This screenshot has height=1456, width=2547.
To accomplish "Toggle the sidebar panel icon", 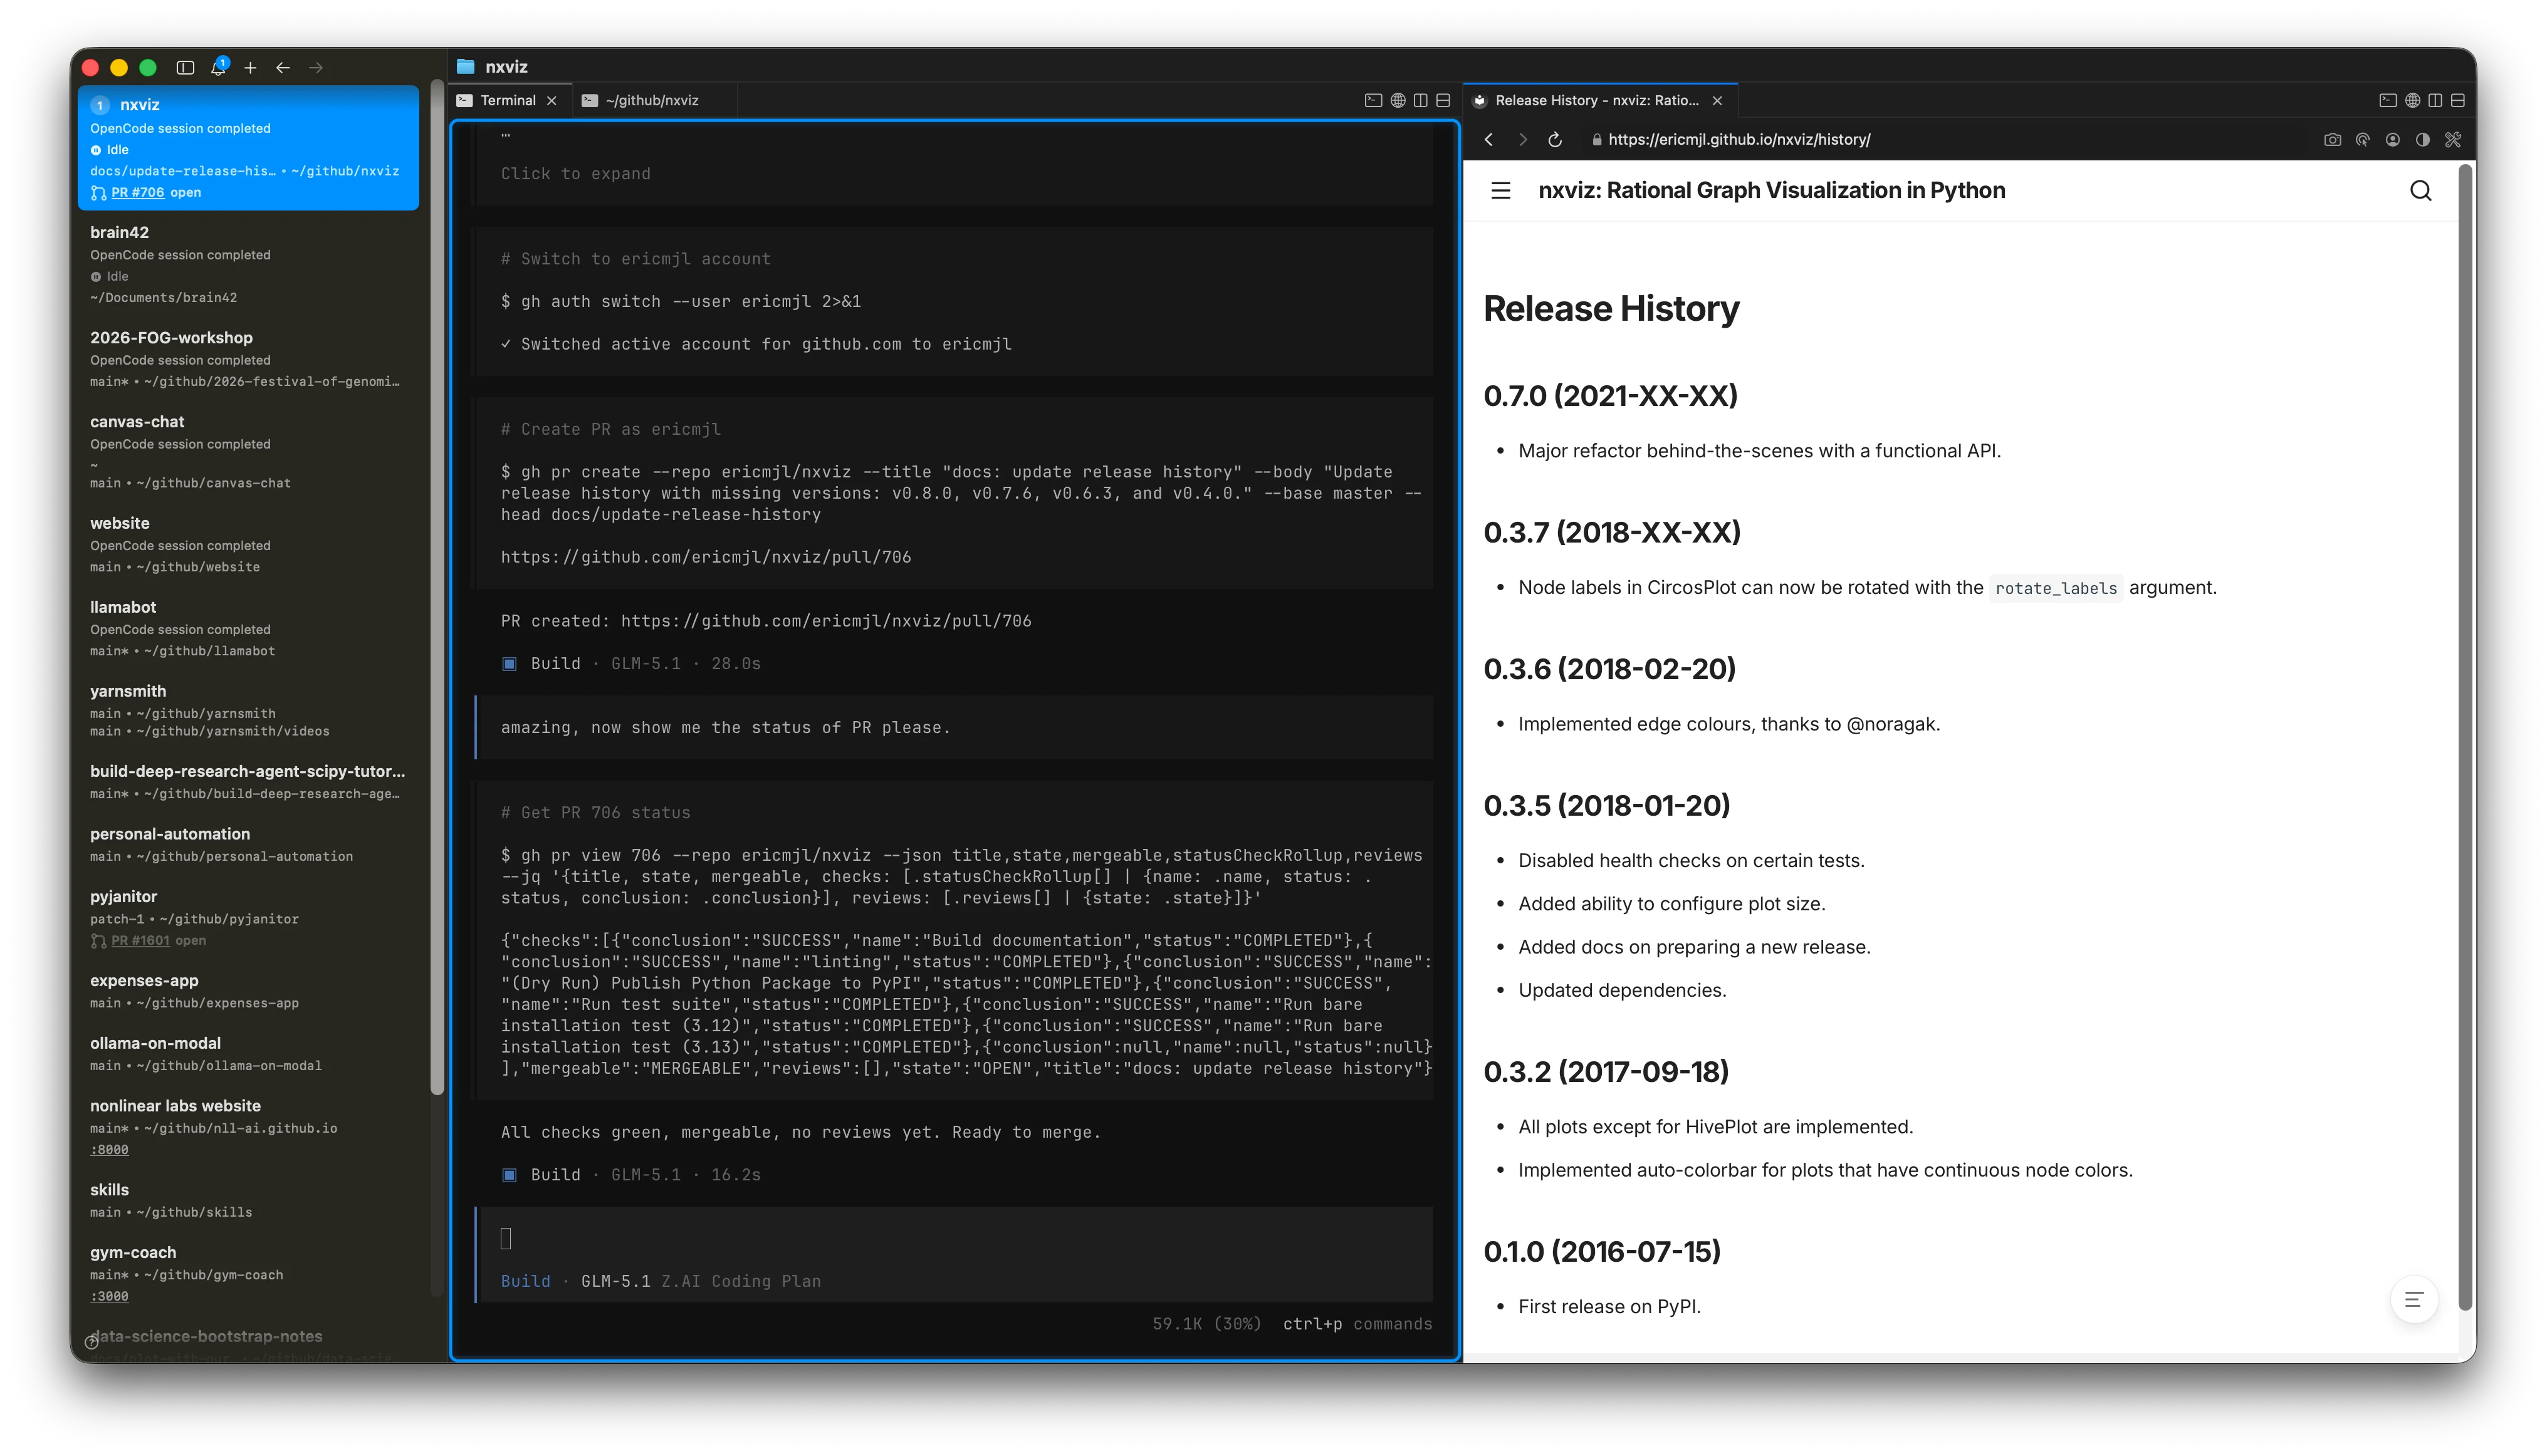I will (x=185, y=67).
